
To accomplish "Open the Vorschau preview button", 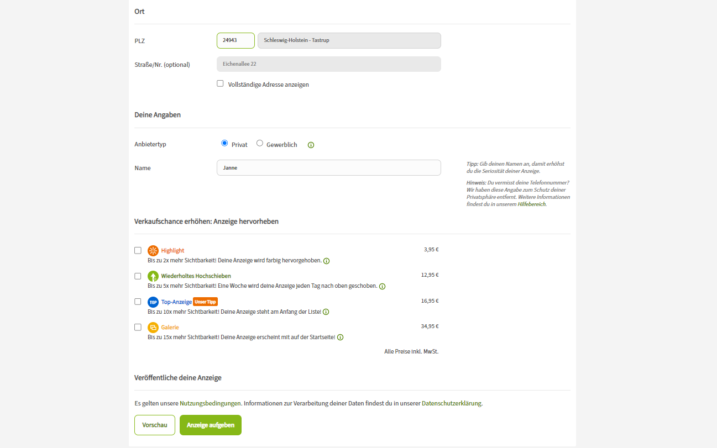I will click(155, 425).
